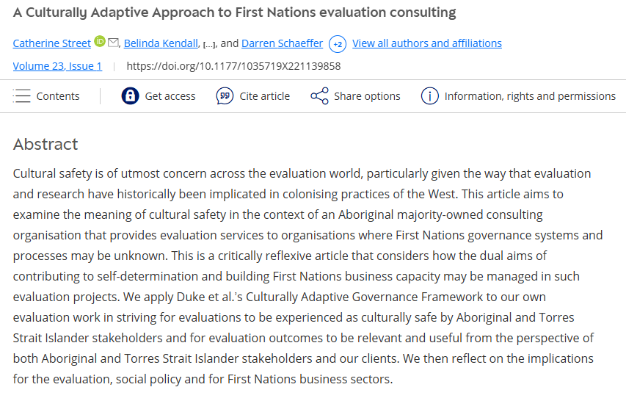The width and height of the screenshot is (626, 412).
Task: Open author Catherine Street's profile link
Action: (52, 43)
